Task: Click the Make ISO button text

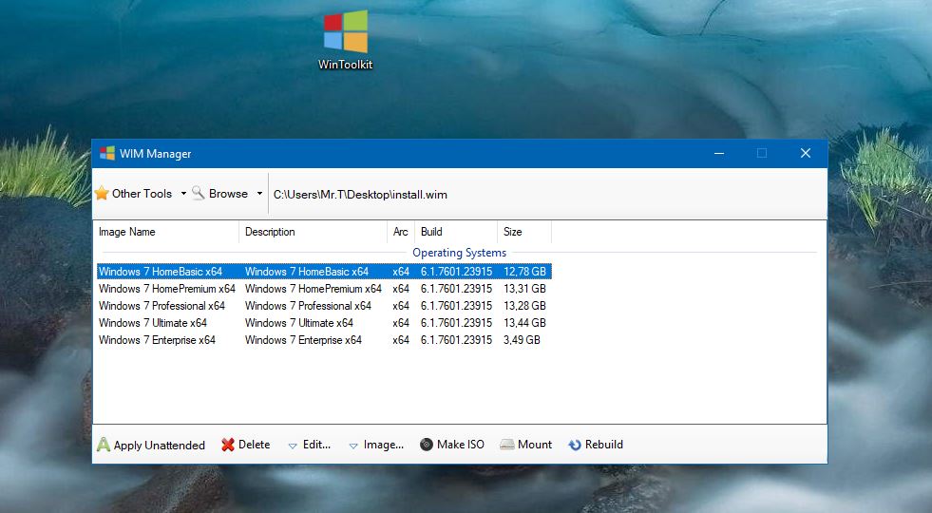Action: (x=461, y=445)
